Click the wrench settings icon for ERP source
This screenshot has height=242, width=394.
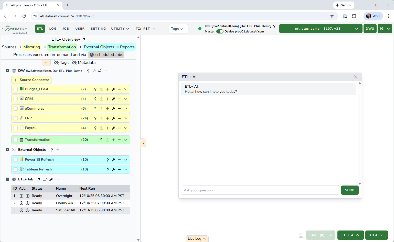113,118
